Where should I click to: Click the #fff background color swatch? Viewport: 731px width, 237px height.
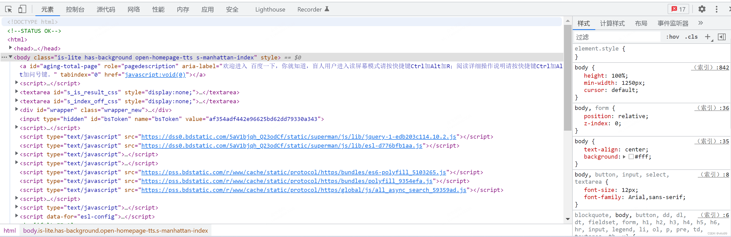(631, 157)
